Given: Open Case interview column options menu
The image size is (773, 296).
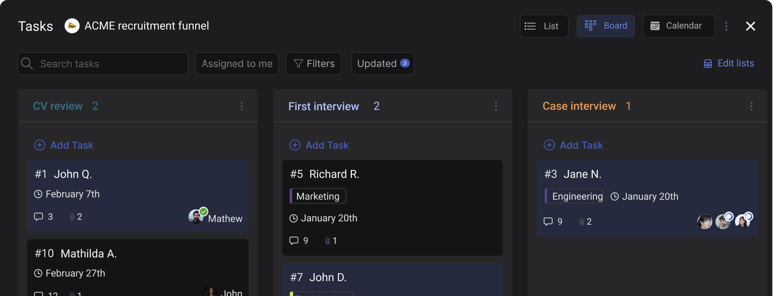Looking at the screenshot, I should click(751, 106).
